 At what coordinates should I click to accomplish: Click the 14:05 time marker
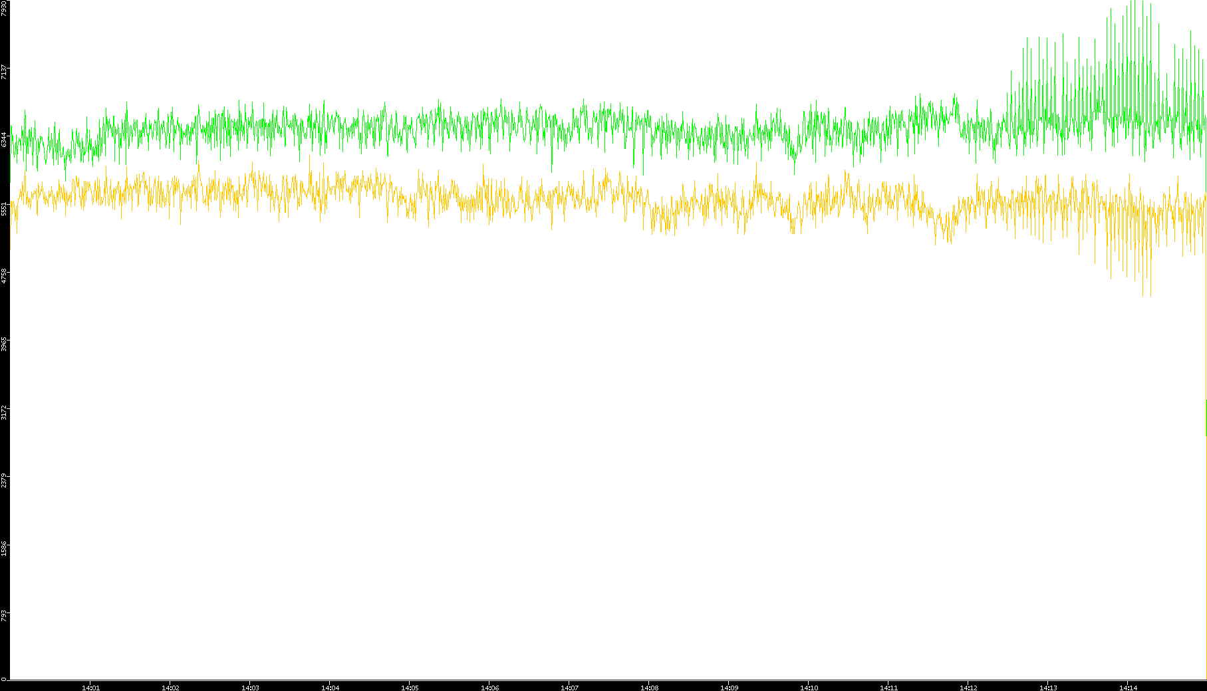pyautogui.click(x=410, y=687)
